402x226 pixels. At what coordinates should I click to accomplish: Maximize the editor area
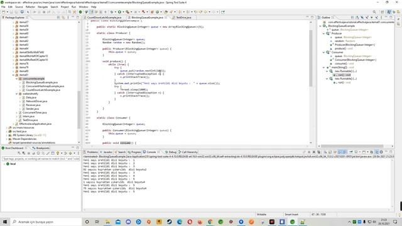pos(312,18)
